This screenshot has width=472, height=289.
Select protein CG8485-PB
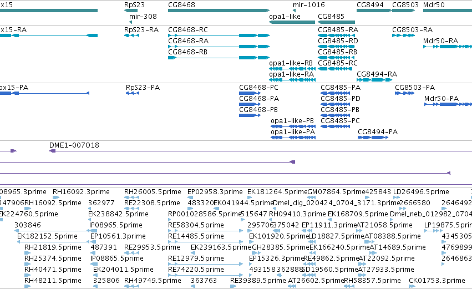point(340,110)
